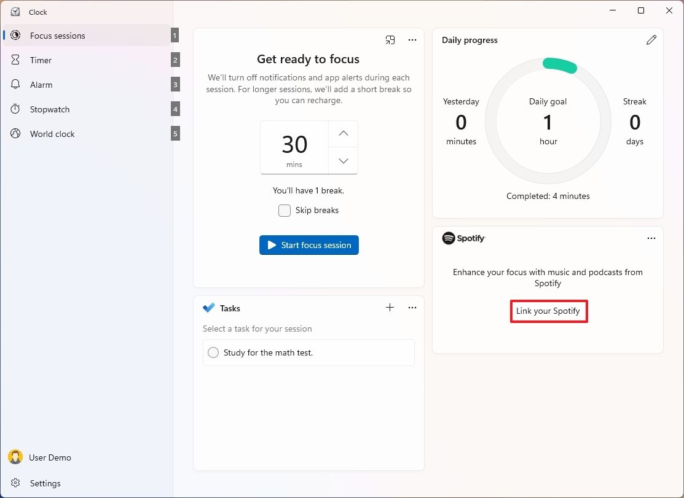Click the compact overlay pop-out icon
Screen dimensions: 684x498
tap(390, 39)
